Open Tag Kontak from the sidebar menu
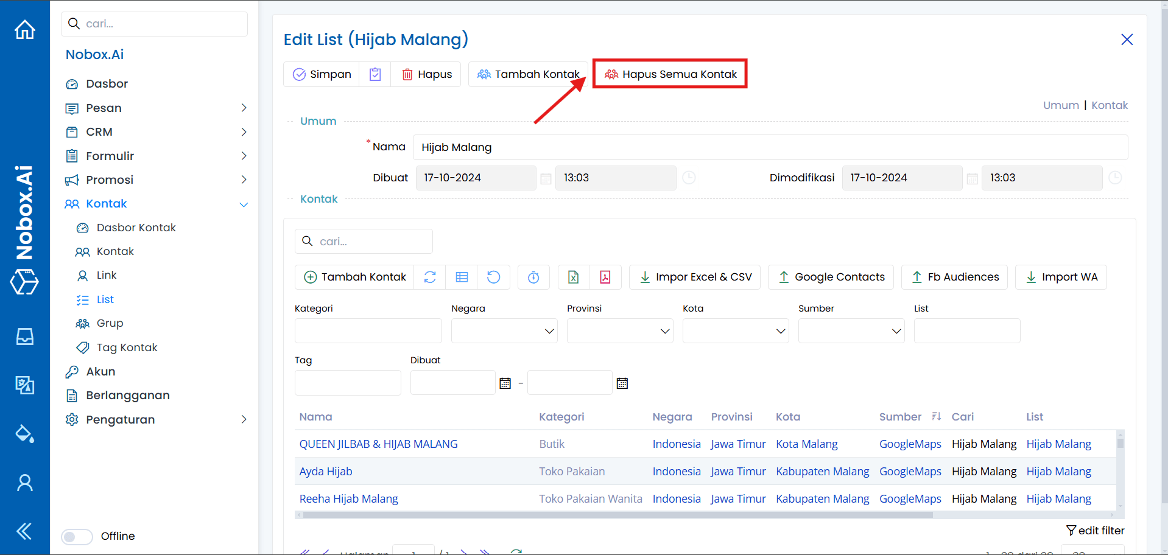The height and width of the screenshot is (555, 1168). coord(126,347)
